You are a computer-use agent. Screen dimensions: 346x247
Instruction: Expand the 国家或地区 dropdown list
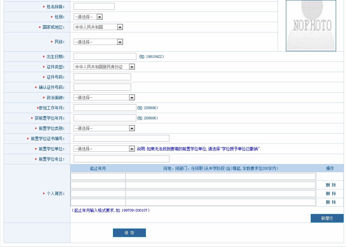pyautogui.click(x=98, y=27)
